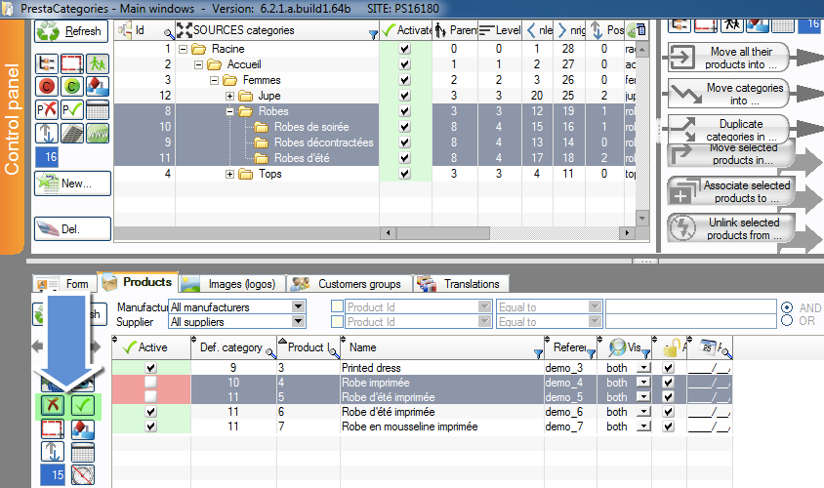Collapse the Robes category node
Viewport: 824px width, 488px height.
click(x=230, y=111)
